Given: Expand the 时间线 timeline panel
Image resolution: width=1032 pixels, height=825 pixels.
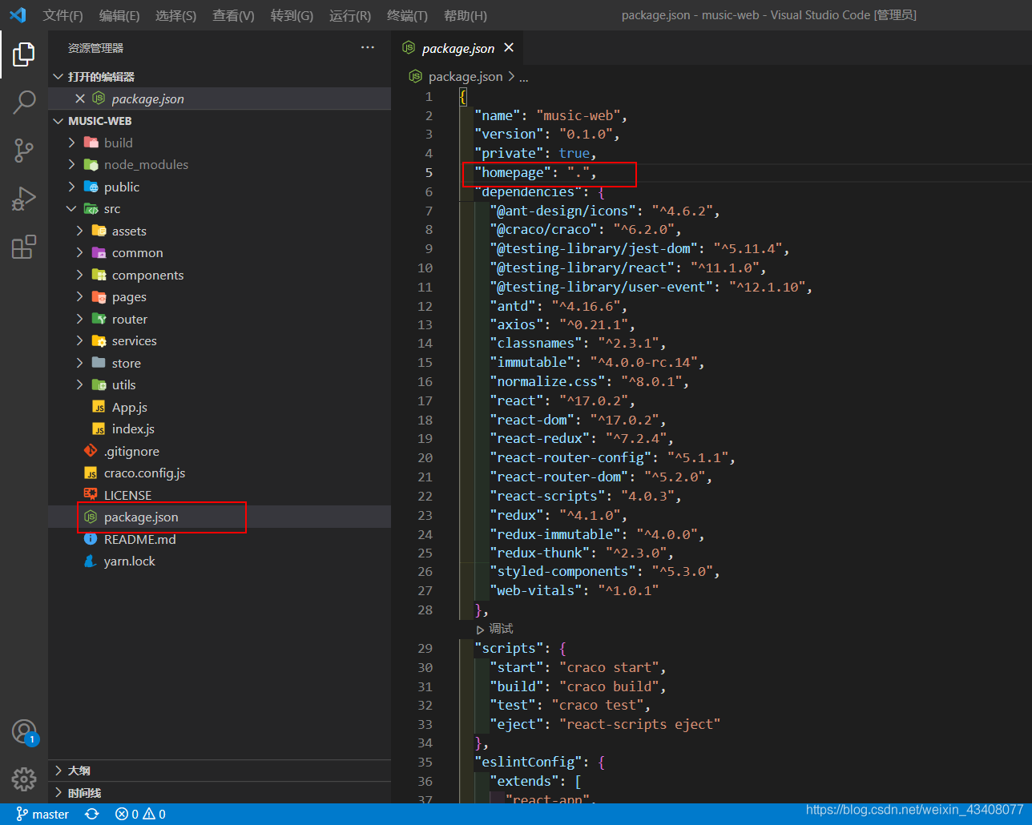Looking at the screenshot, I should point(220,793).
